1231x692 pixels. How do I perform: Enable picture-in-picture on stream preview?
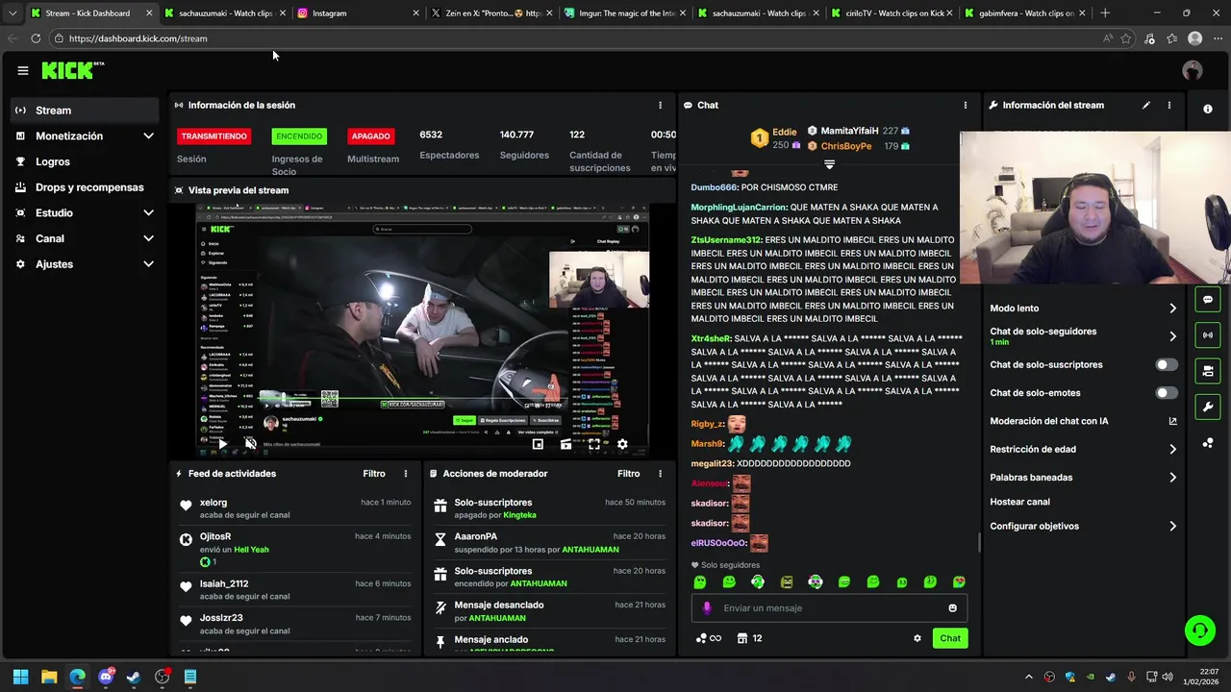point(538,444)
